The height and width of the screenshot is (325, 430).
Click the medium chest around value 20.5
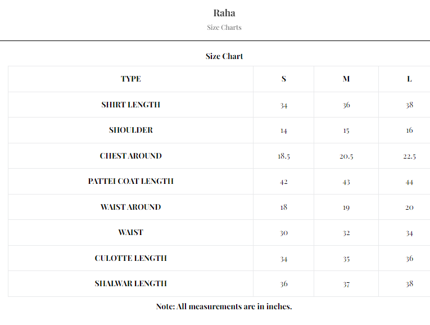(346, 156)
